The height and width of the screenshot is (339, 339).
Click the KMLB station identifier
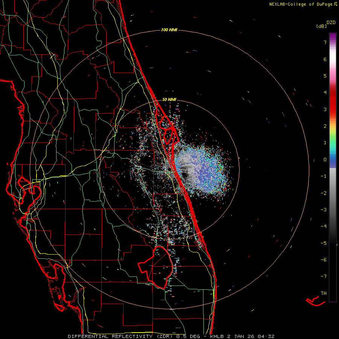217,336
